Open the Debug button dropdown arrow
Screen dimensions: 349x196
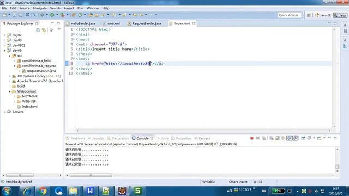pyautogui.click(x=47, y=15)
